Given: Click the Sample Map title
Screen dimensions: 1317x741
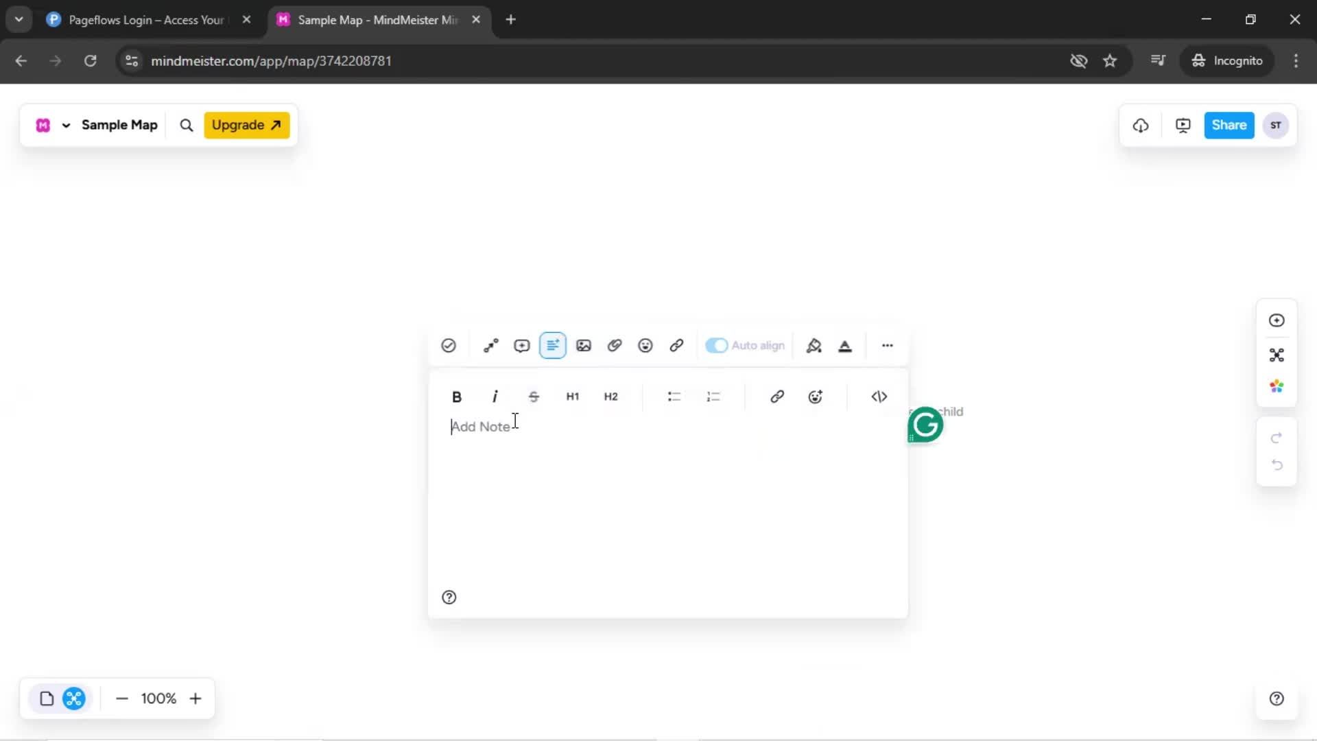Looking at the screenshot, I should pyautogui.click(x=119, y=125).
